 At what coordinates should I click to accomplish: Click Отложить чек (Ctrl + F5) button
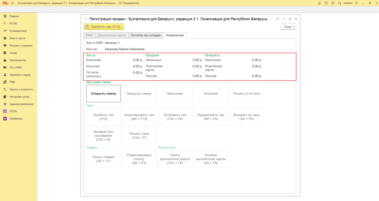coord(175,117)
